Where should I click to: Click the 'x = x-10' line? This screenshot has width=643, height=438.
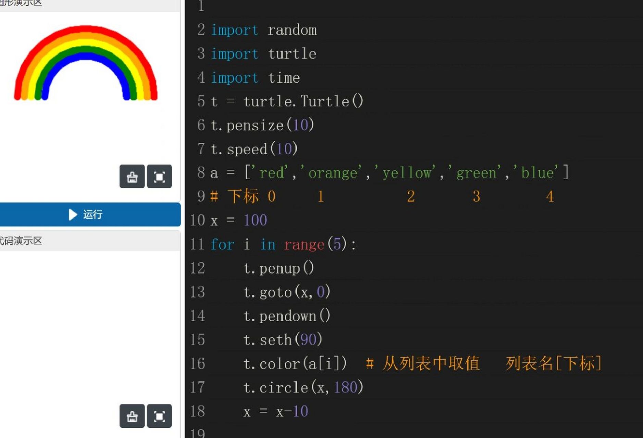276,411
